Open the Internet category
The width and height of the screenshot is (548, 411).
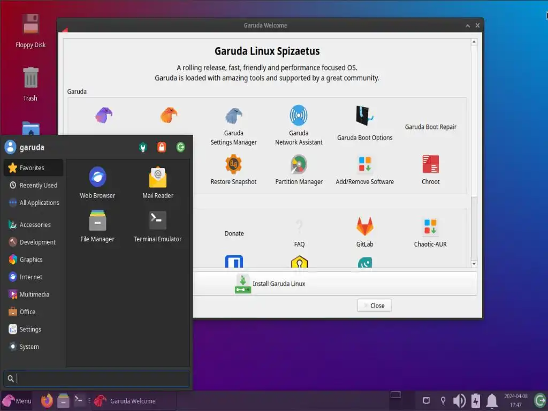[34, 277]
